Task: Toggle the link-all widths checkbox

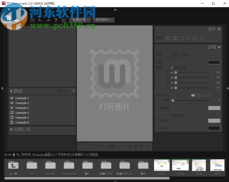Action: 172,67
